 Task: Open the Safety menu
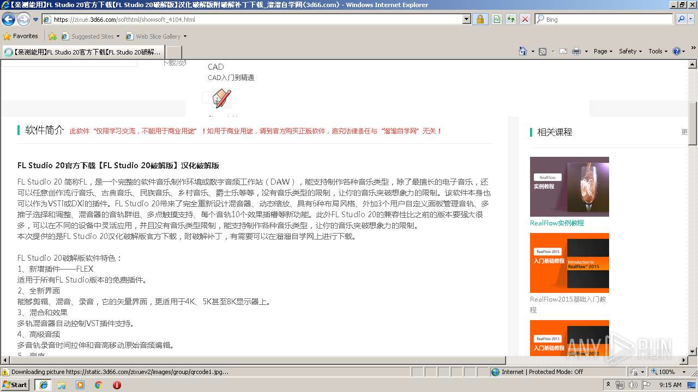(630, 51)
